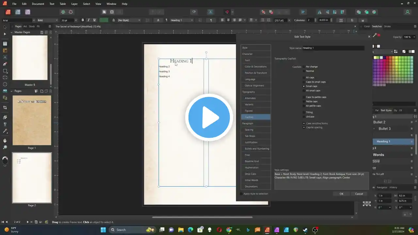Toggle Underline formatting in toolbar
This screenshot has height=235, width=418.
click(x=94, y=20)
